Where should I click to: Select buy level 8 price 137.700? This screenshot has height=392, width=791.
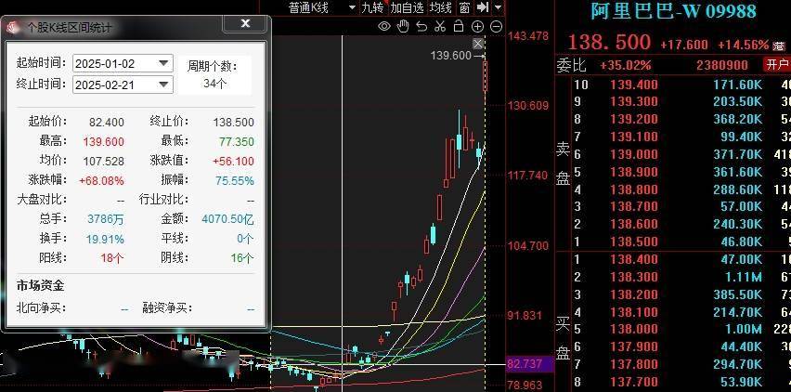[633, 382]
